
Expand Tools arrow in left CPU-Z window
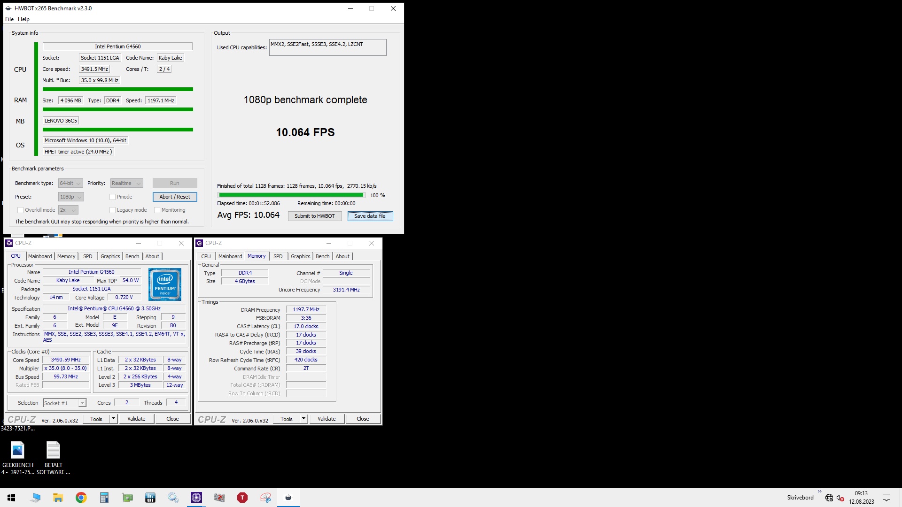[x=113, y=419]
